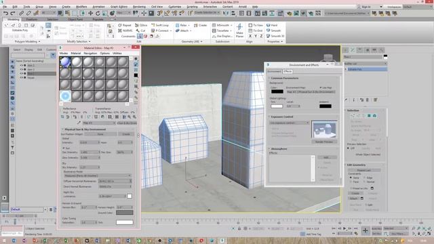This screenshot has width=434, height=244.
Task: Click Pick Material eyedropper in Material Editor
Action: (x=79, y=123)
